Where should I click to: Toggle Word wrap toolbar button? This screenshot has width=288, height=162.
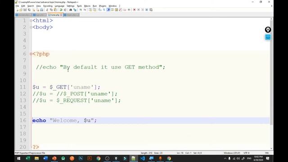(100, 10)
